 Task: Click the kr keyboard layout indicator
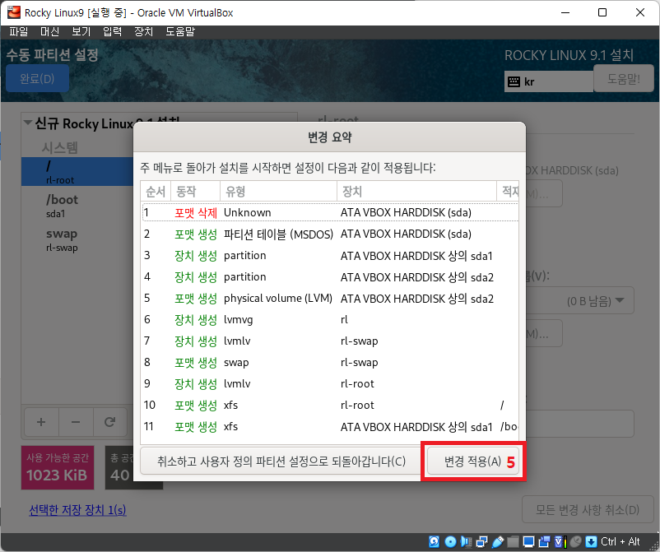548,81
